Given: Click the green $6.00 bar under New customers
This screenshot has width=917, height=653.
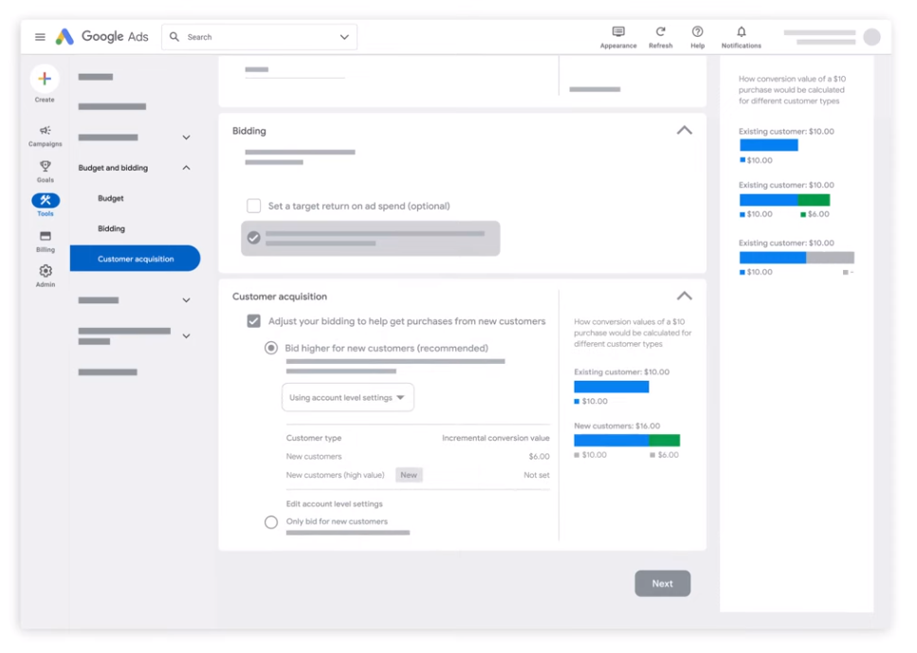Looking at the screenshot, I should click(x=665, y=440).
